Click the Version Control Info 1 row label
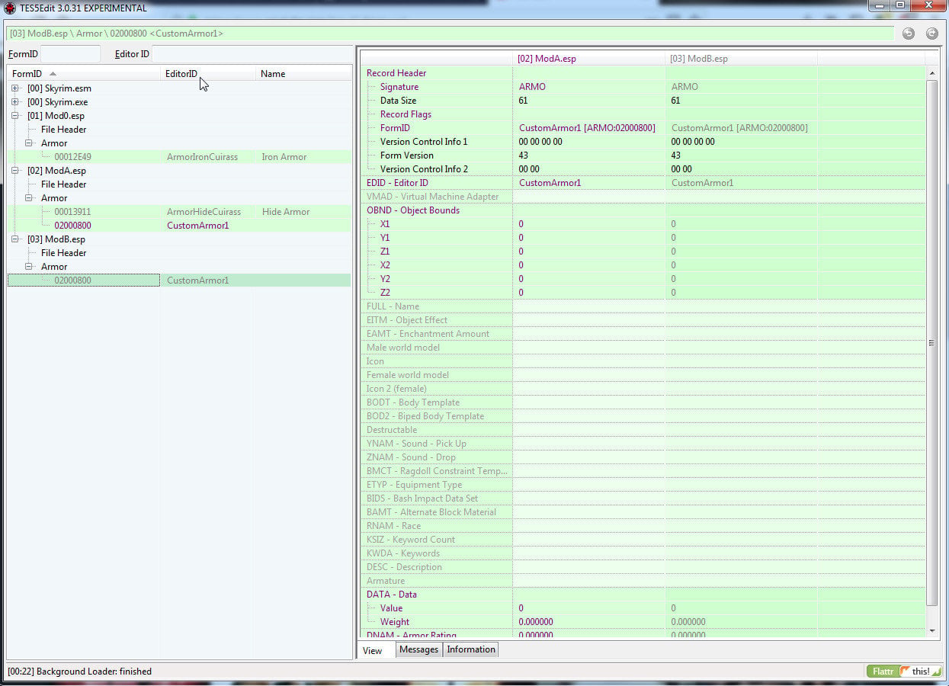949x686 pixels. [424, 142]
